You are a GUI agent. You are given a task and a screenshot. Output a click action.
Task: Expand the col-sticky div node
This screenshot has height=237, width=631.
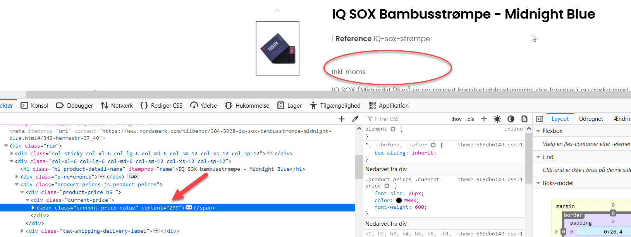pos(11,154)
